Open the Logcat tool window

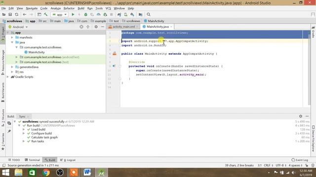pos(68,160)
